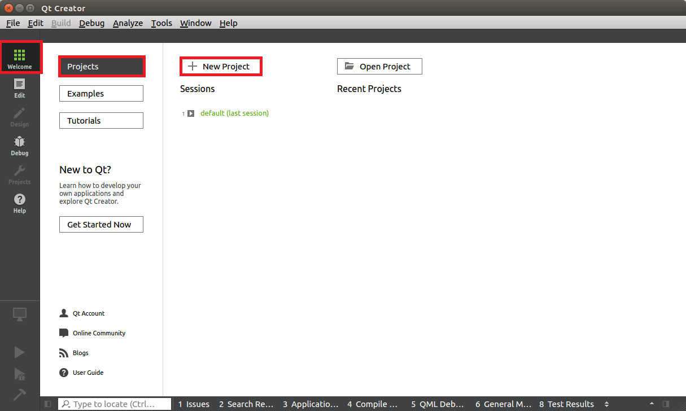This screenshot has height=411, width=686.
Task: Click the Recent Projects heading
Action: [369, 89]
